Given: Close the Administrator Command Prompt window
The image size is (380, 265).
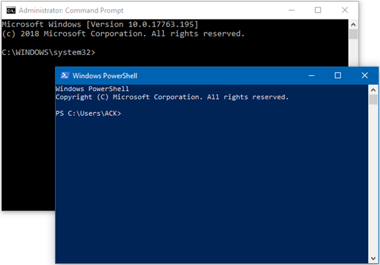Looking at the screenshot, I should coord(346,10).
